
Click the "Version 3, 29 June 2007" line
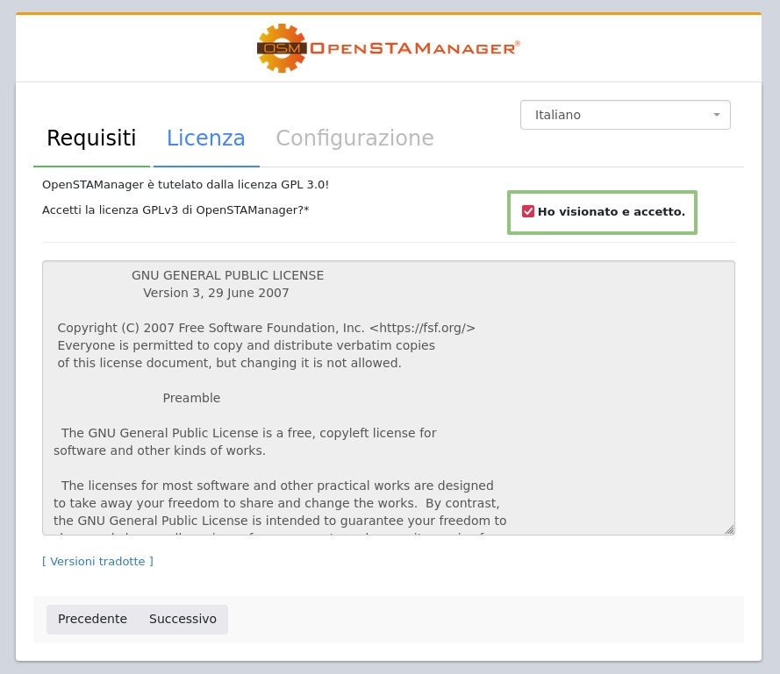click(216, 293)
